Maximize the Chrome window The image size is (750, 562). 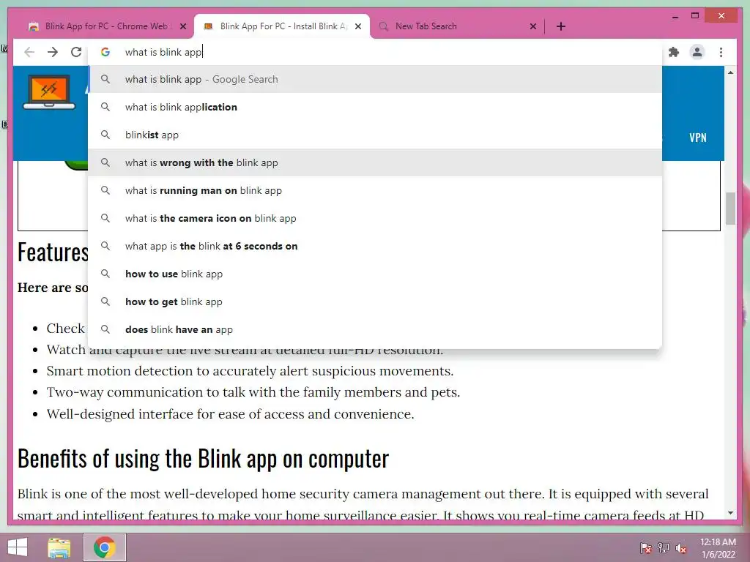pos(695,16)
